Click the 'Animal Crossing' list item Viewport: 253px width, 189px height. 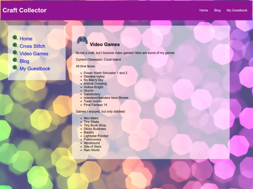[x=95, y=84]
